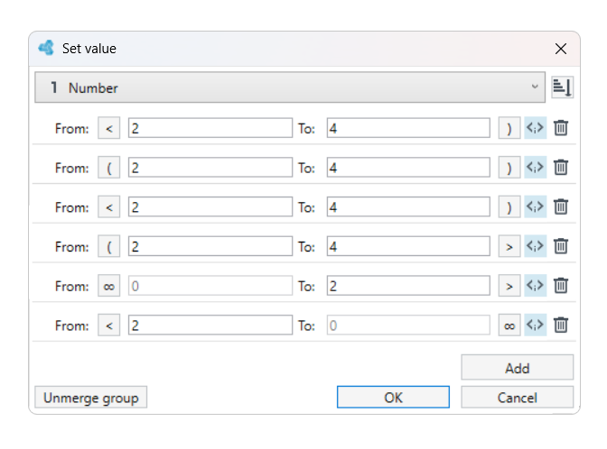607x449 pixels.
Task: Click the From field of the third row
Action: [x=210, y=206]
